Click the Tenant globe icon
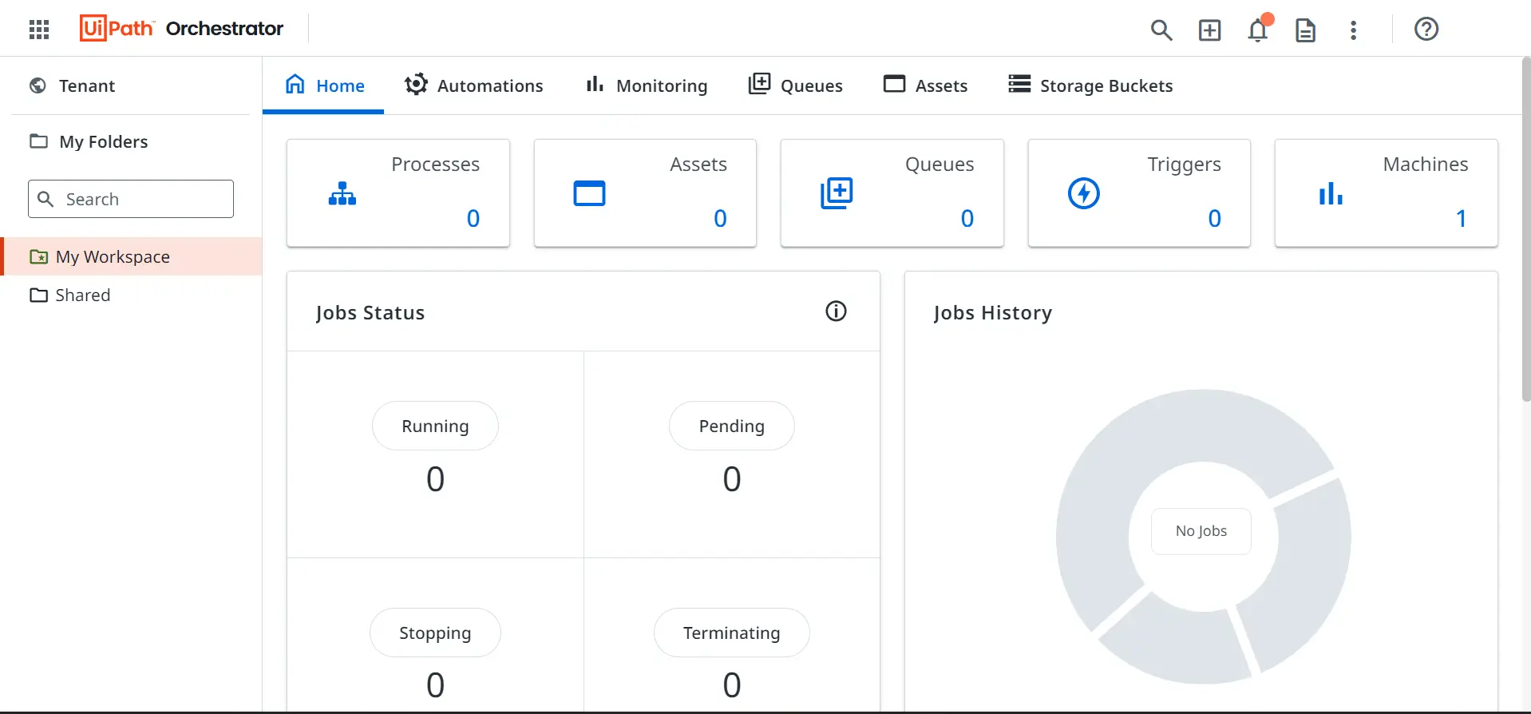The width and height of the screenshot is (1531, 714). [x=38, y=85]
